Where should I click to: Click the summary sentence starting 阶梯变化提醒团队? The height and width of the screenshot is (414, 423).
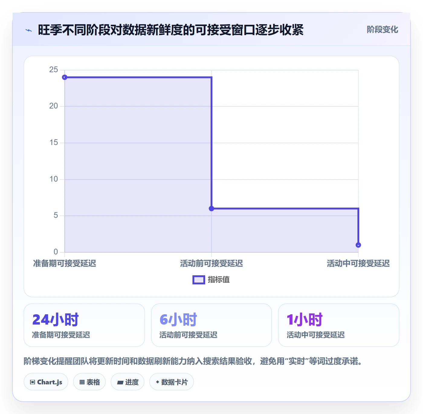pyautogui.click(x=193, y=361)
